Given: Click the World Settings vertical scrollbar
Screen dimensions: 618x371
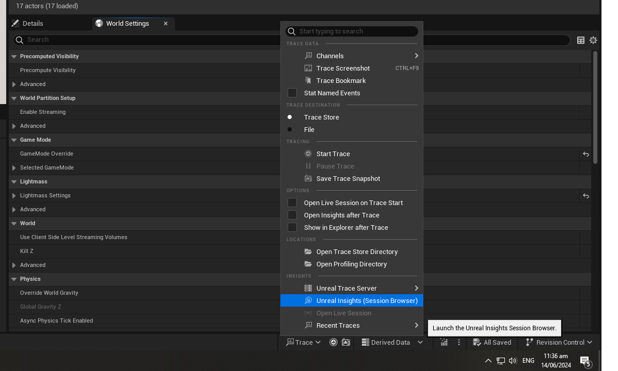Looking at the screenshot, I should [x=595, y=107].
